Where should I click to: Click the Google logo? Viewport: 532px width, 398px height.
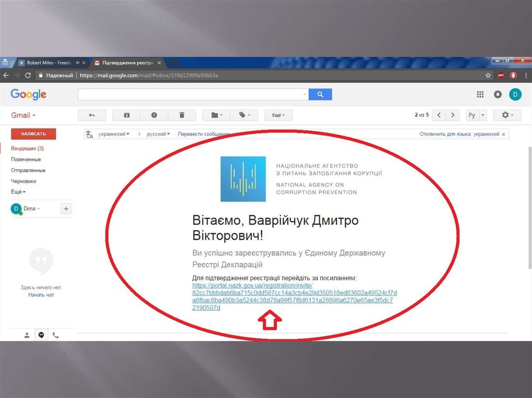(x=29, y=94)
